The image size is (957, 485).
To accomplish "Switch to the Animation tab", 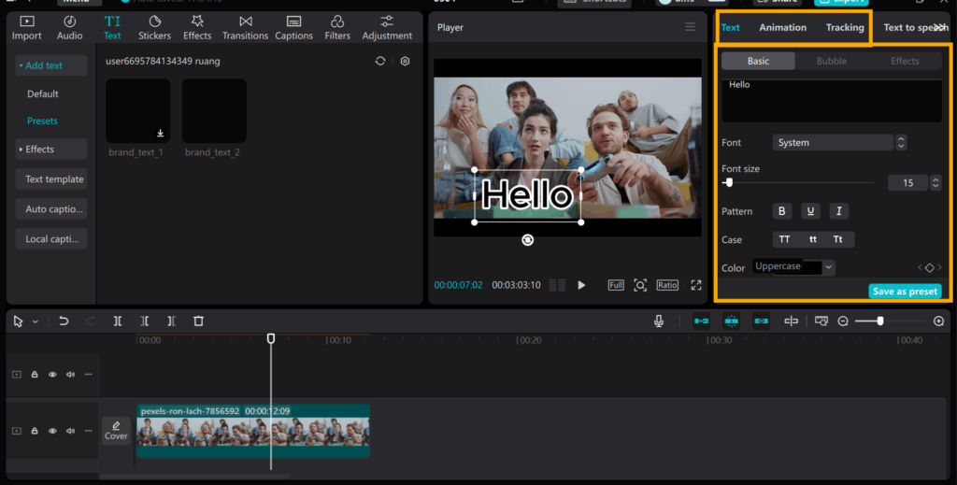I will click(x=782, y=27).
